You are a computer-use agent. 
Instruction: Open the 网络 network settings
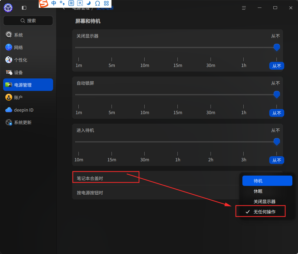tap(28, 47)
